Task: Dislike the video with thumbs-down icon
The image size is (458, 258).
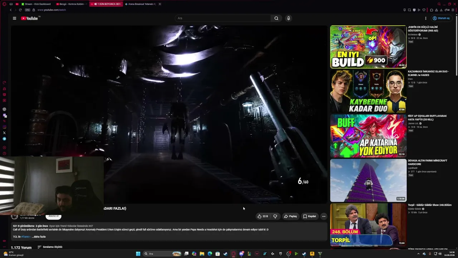Action: tap(275, 216)
